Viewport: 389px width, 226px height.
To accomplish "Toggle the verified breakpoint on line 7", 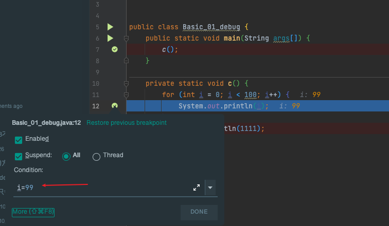I will point(115,49).
